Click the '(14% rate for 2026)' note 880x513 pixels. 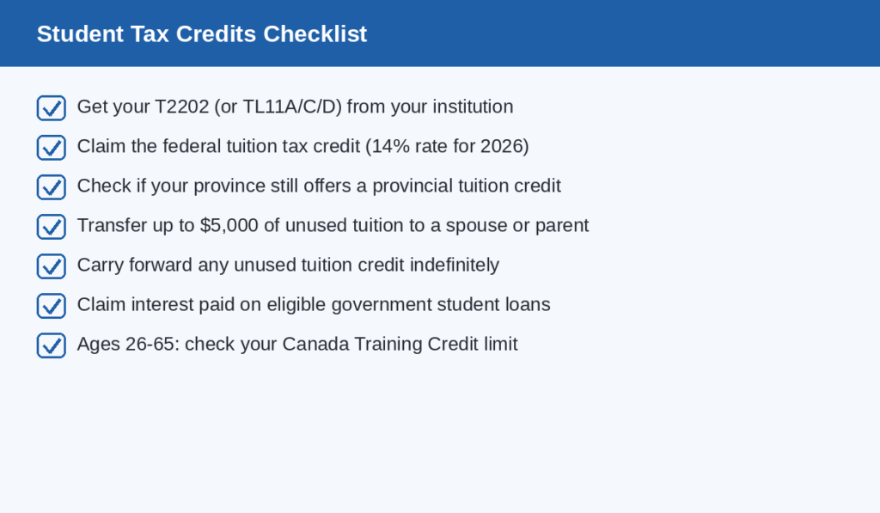coord(447,146)
